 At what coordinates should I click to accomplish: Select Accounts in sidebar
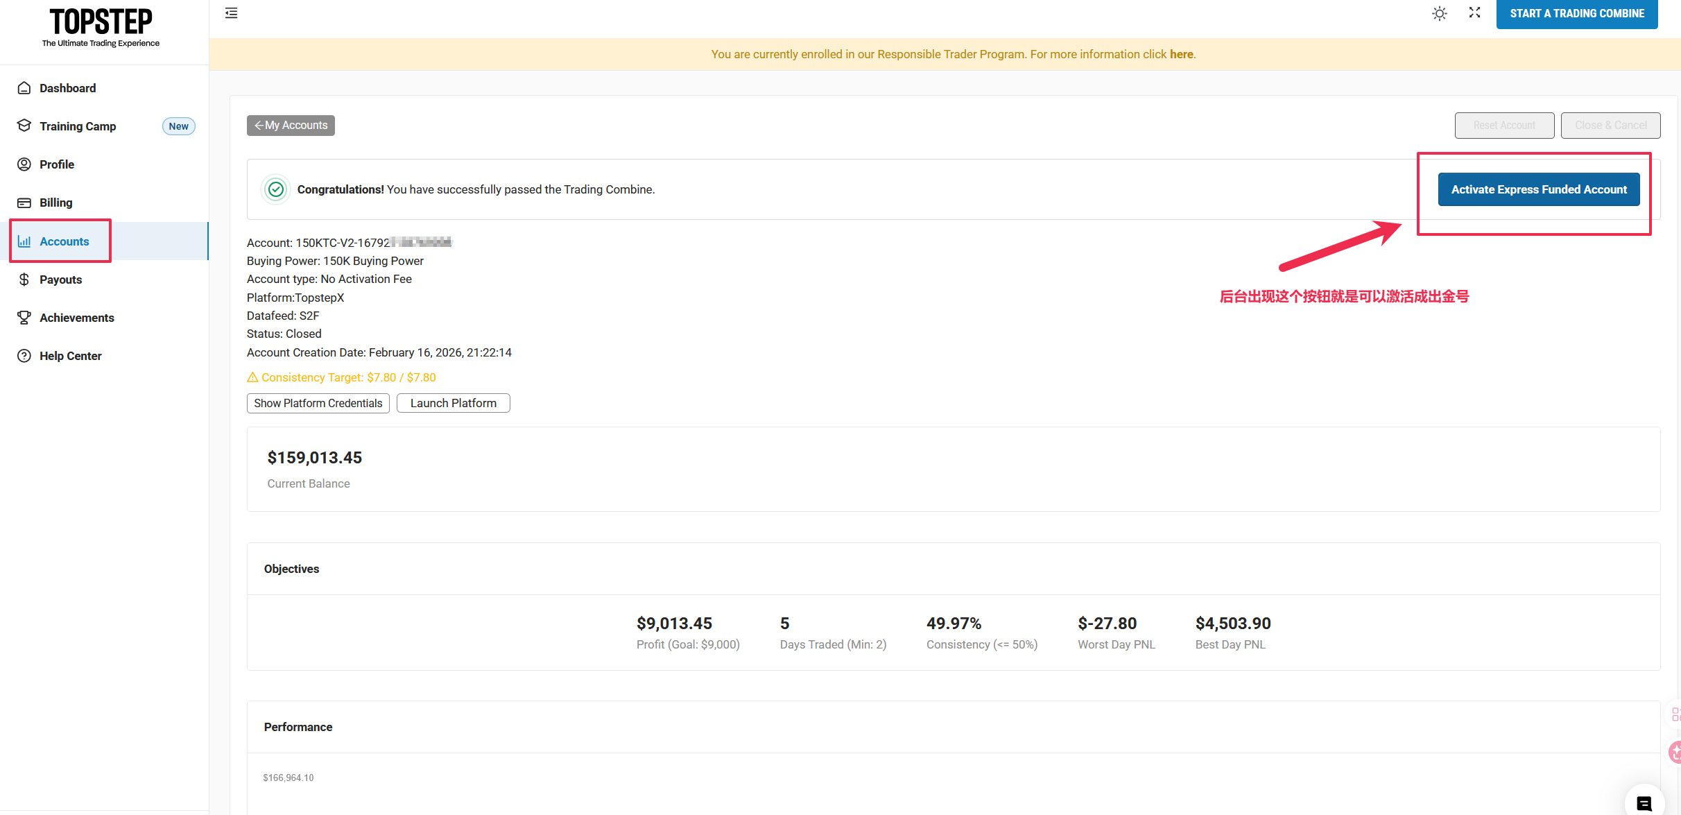coord(104,241)
